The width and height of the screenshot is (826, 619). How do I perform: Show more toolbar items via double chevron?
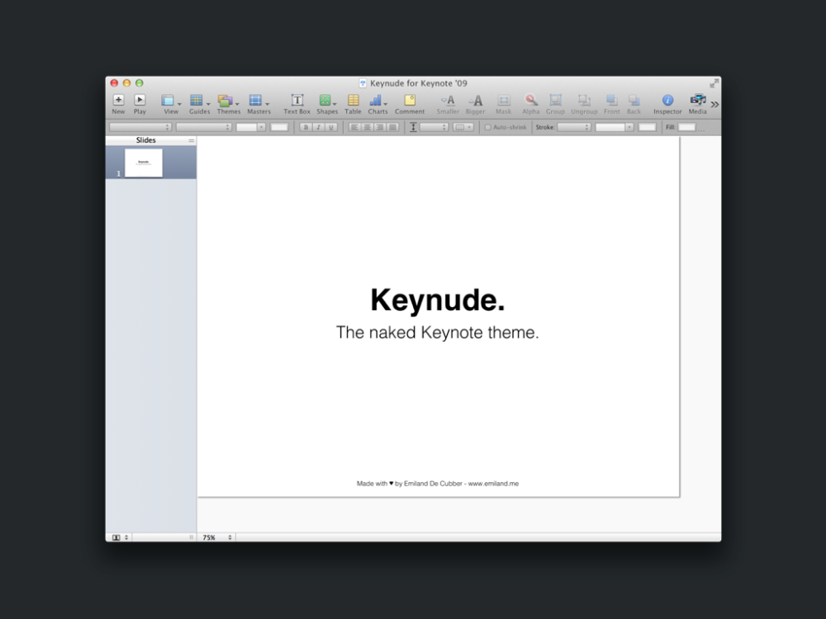coord(714,104)
